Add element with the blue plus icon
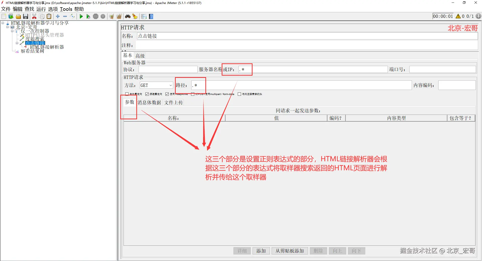482x261 pixels. pyautogui.click(x=58, y=17)
